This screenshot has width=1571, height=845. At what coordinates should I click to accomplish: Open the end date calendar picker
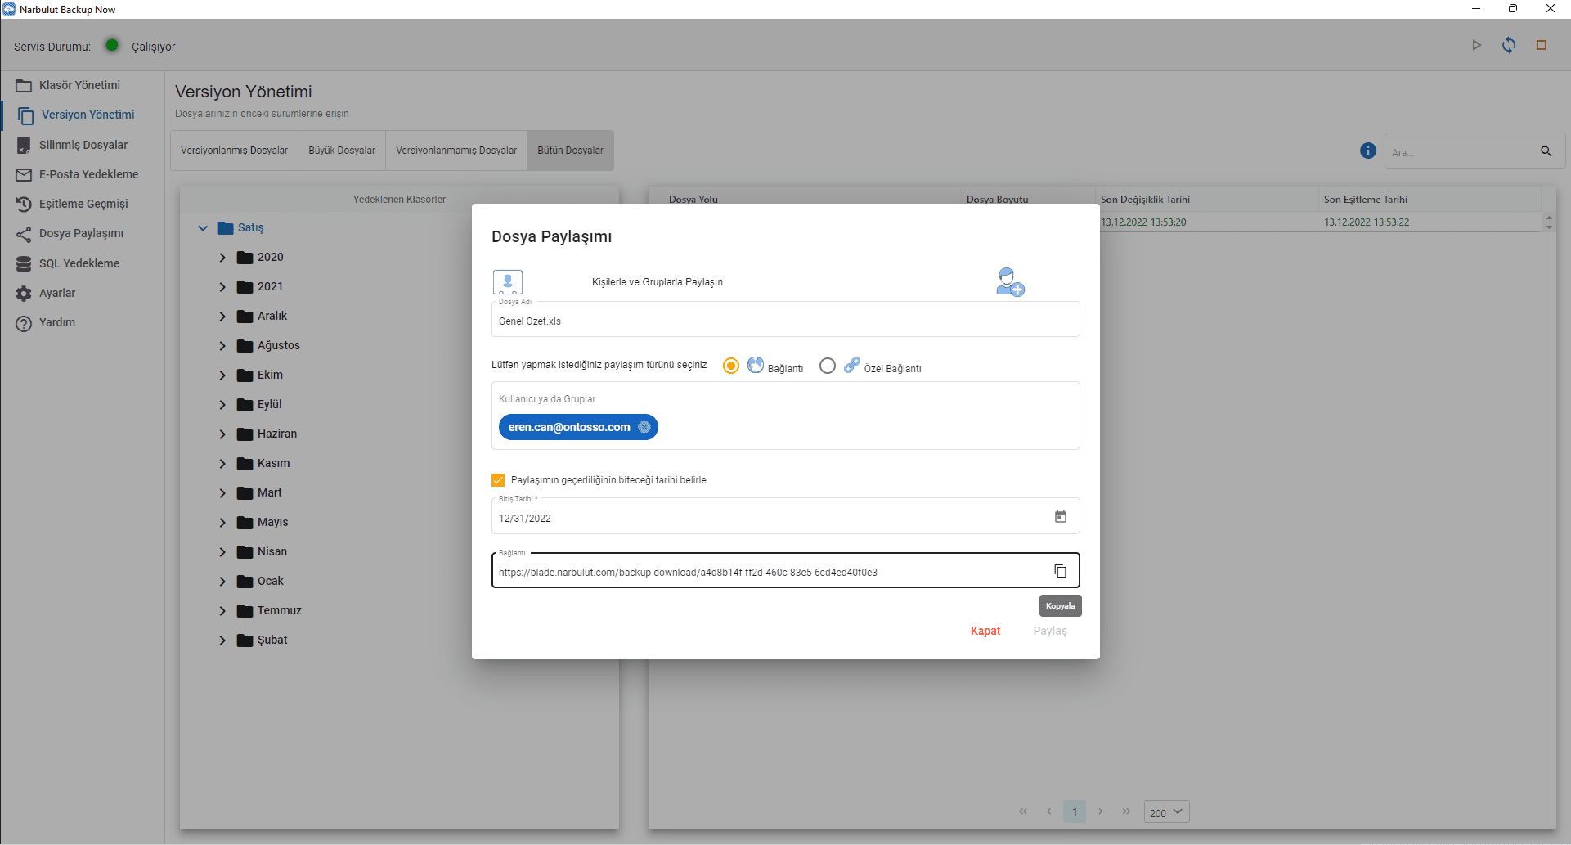[1060, 517]
